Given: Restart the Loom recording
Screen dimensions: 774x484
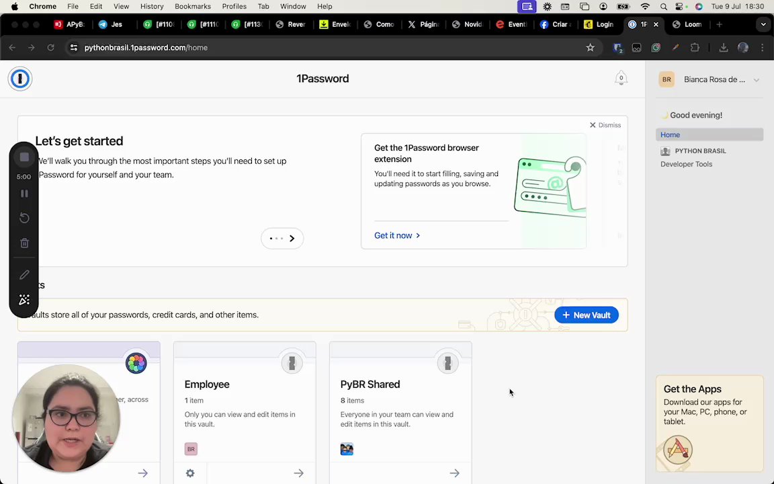Looking at the screenshot, I should [24, 218].
